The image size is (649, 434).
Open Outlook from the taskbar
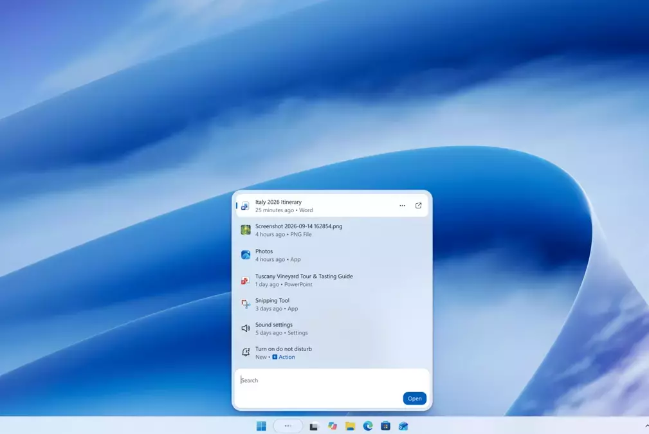(403, 426)
